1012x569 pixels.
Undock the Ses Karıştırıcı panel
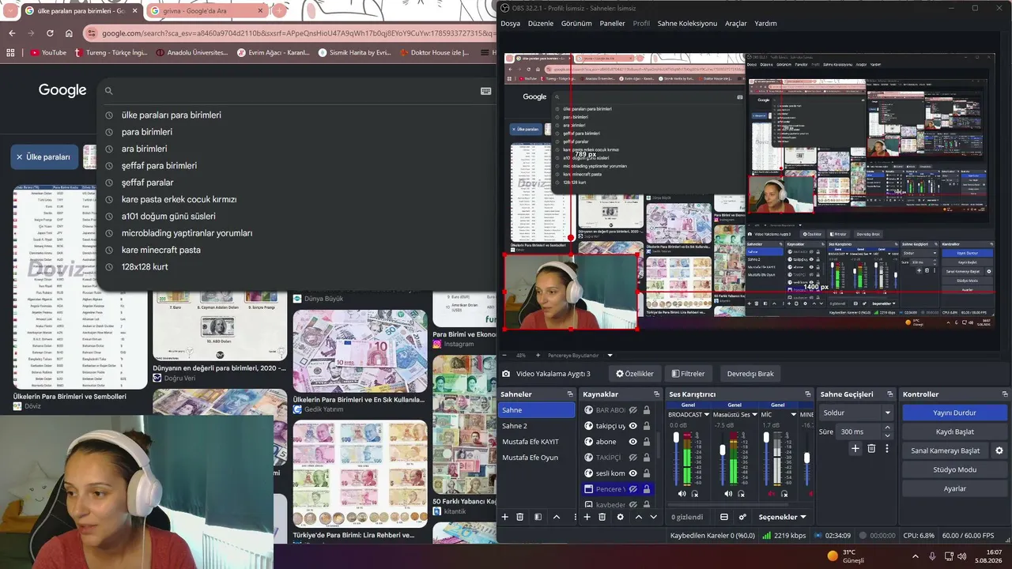point(808,394)
